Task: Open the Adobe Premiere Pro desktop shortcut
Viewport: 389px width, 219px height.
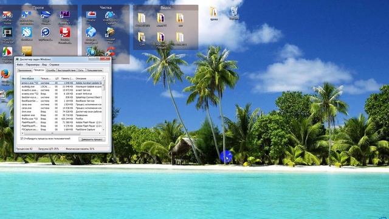Action: tap(64, 15)
